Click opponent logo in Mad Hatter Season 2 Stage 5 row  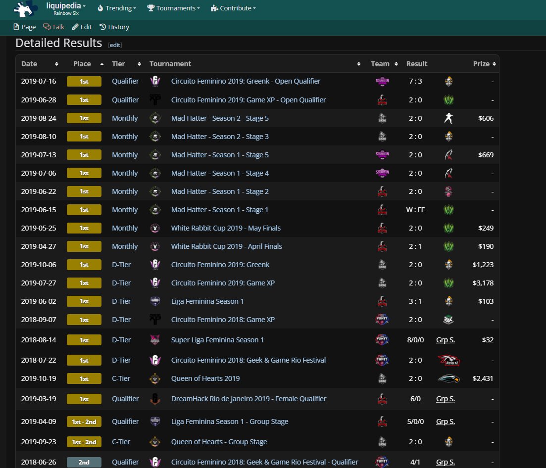click(448, 118)
